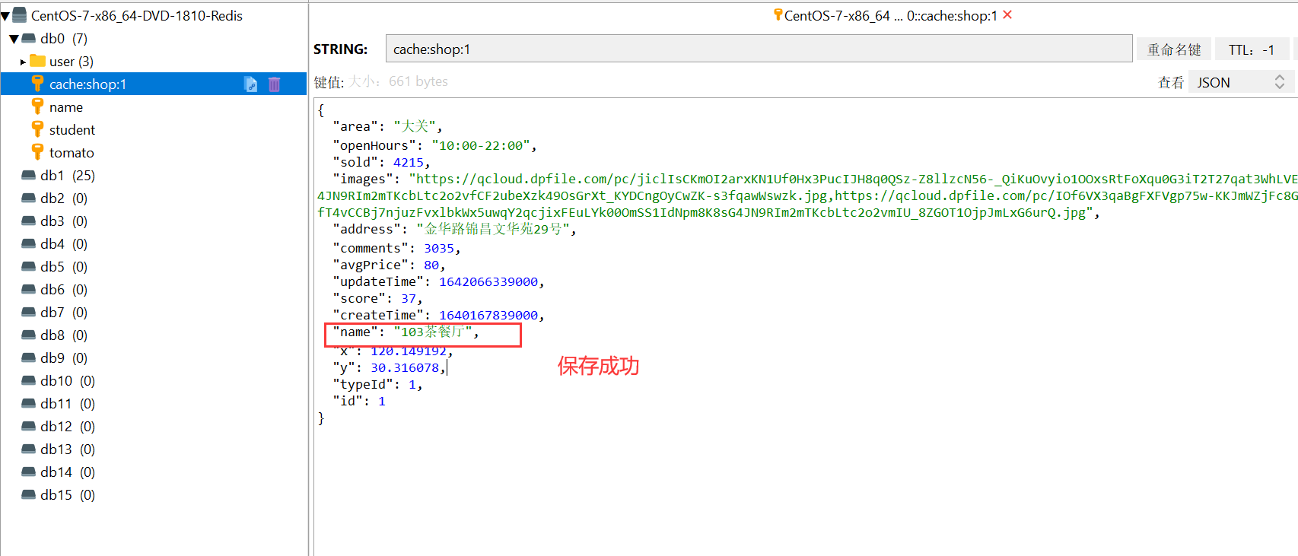Click the db1 database icon
The image size is (1298, 556).
coord(29,175)
